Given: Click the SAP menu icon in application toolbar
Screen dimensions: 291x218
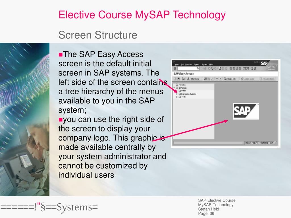Looking at the screenshot, I should coord(179,79).
